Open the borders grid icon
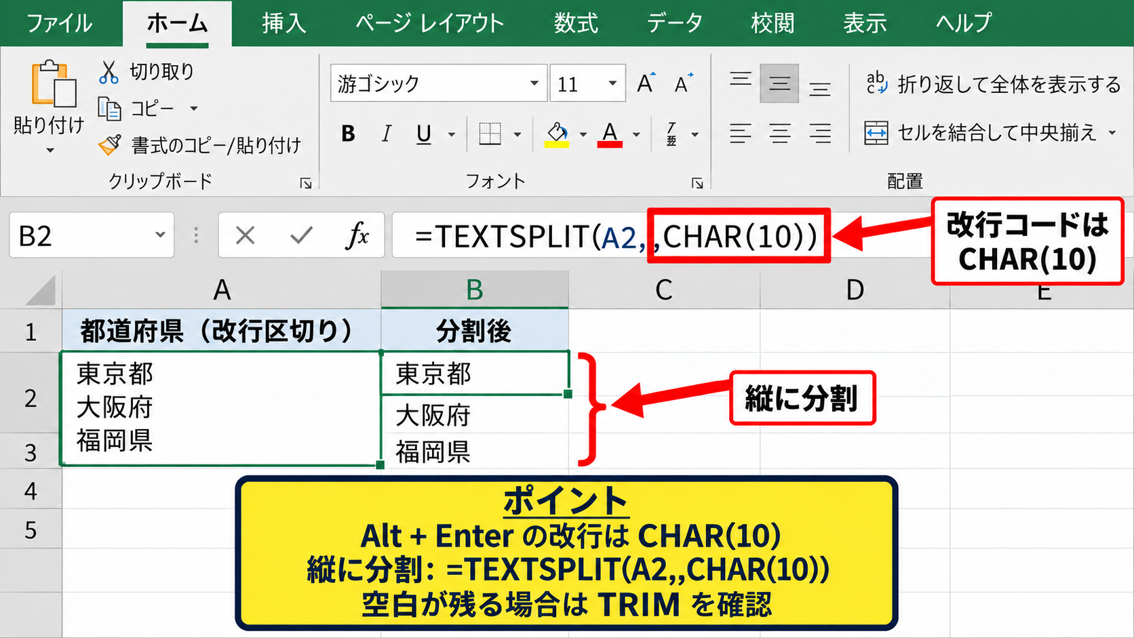This screenshot has height=638, width=1134. (x=490, y=134)
